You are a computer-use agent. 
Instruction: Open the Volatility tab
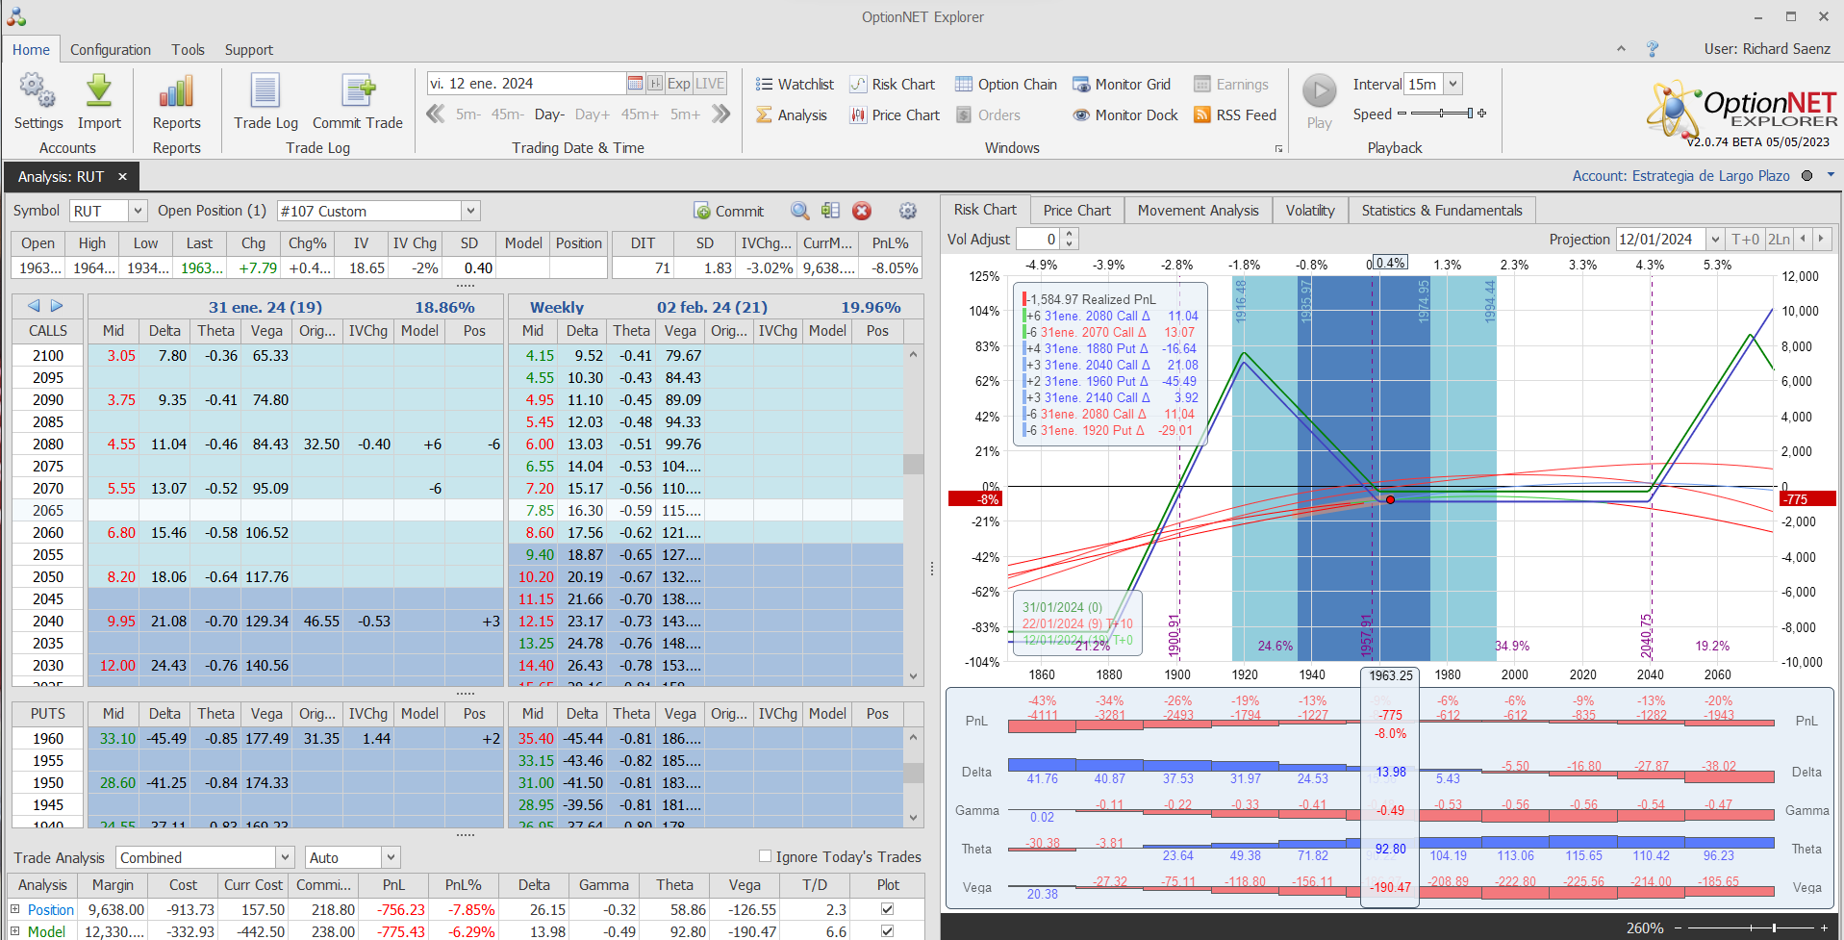coord(1310,210)
